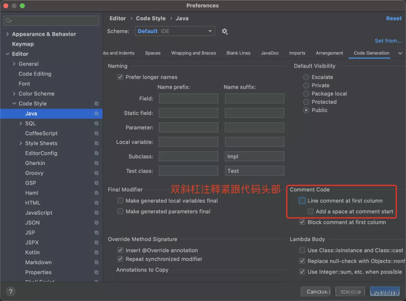406x301 pixels.
Task: Expand Appearance & Behavior section
Action: tap(7, 34)
